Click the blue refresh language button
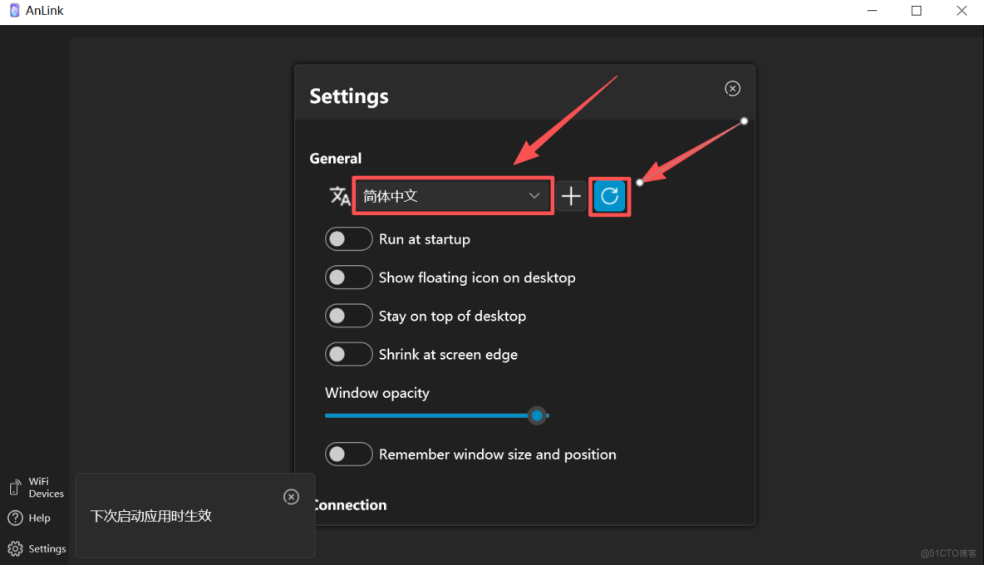984x565 pixels. 609,196
